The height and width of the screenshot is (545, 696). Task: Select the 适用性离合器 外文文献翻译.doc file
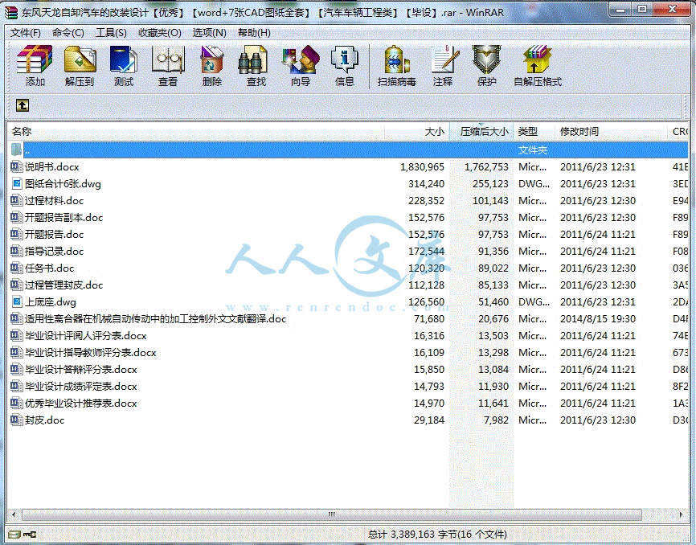point(155,318)
